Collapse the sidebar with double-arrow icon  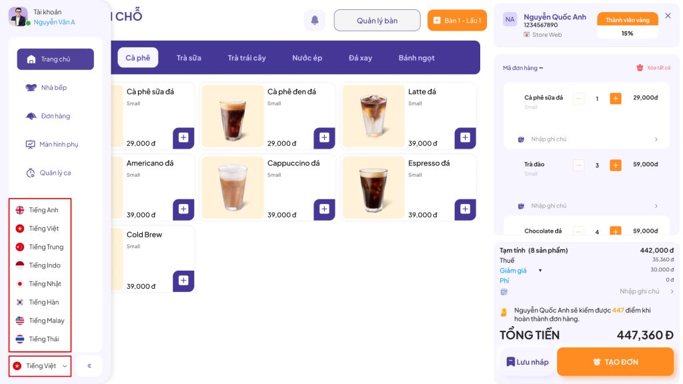point(89,366)
